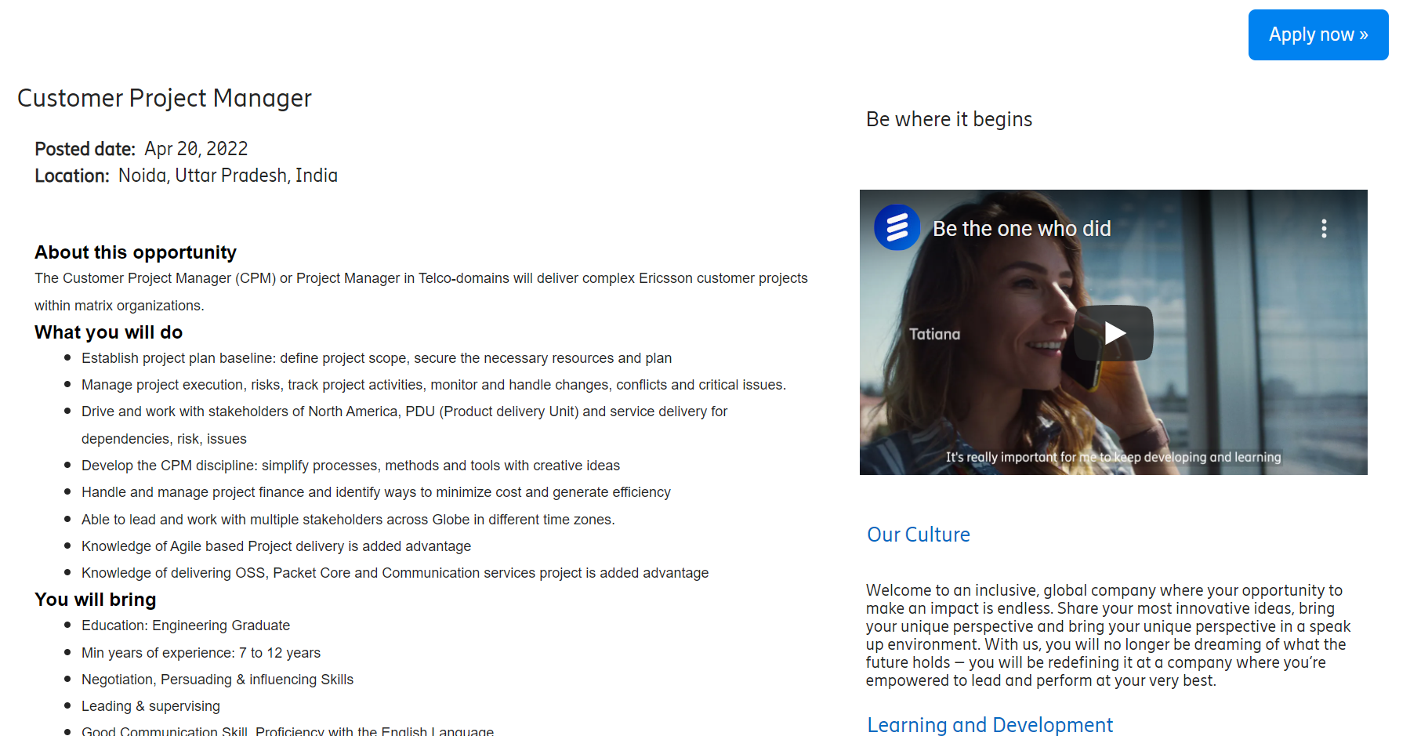Click the Leading & supervising bullet
The image size is (1410, 736).
(150, 706)
